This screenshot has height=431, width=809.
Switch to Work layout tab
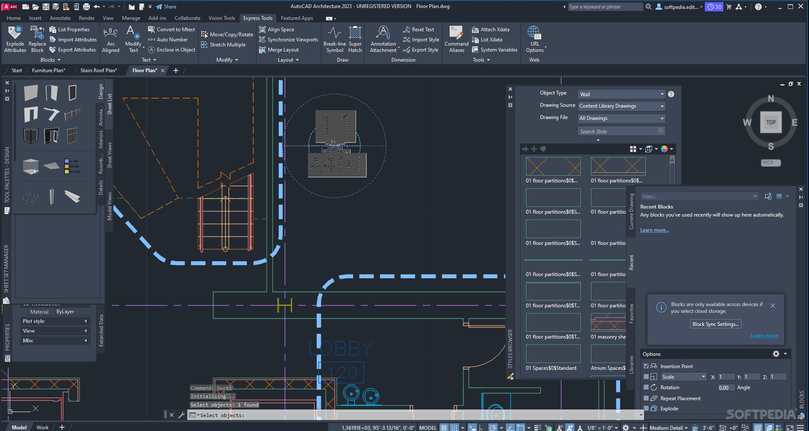pyautogui.click(x=43, y=427)
